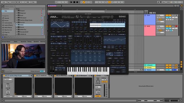Image resolution: width=184 pixels, height=103 pixels.
Task: Toggle the MIDI map mode button
Action: pos(168,2)
